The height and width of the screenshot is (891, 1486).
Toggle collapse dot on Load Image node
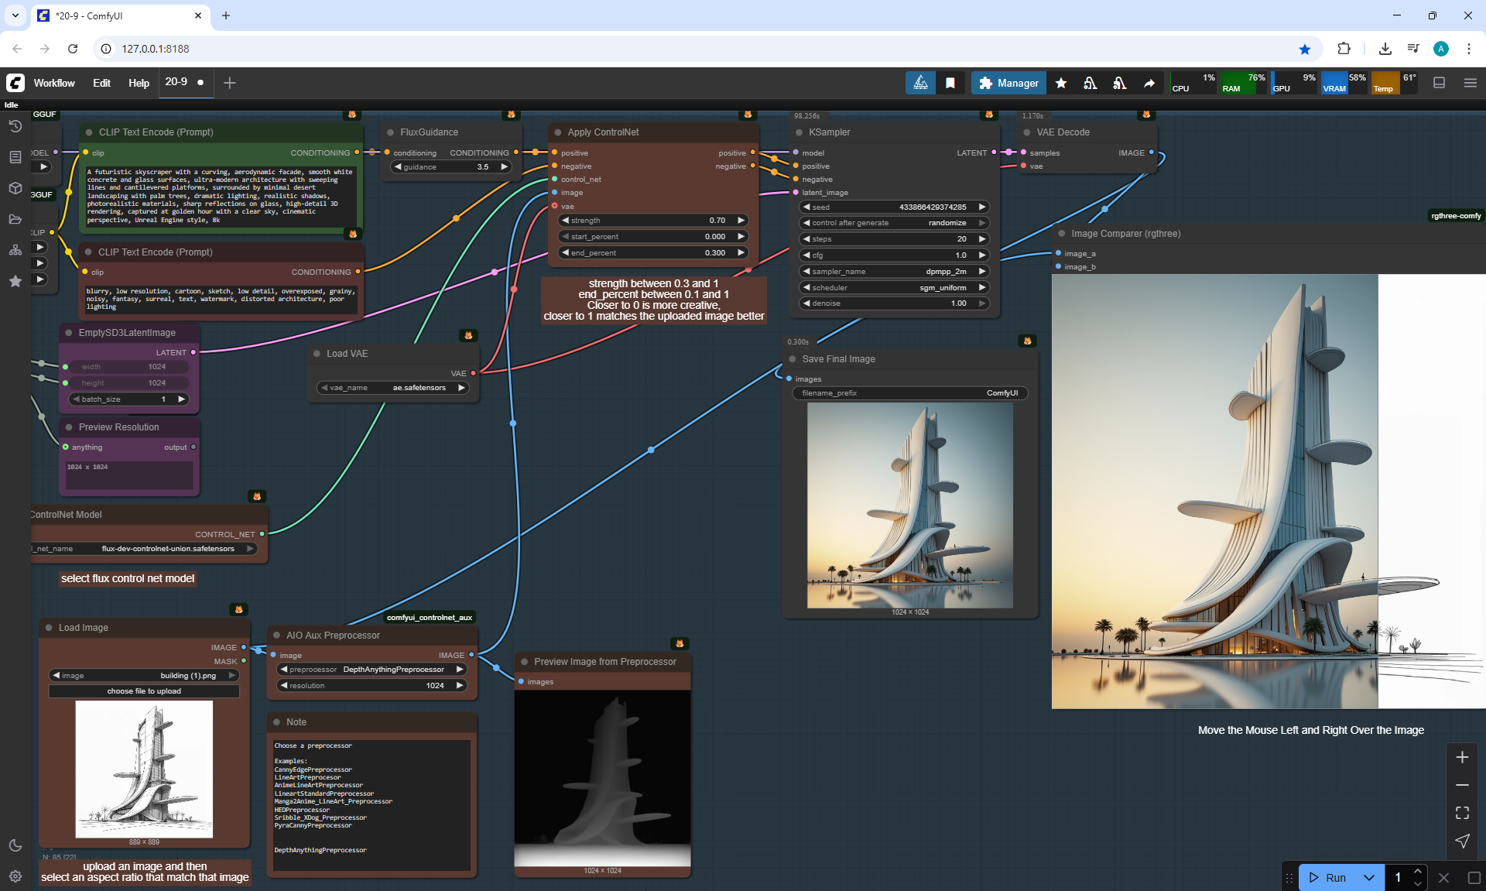tap(49, 628)
